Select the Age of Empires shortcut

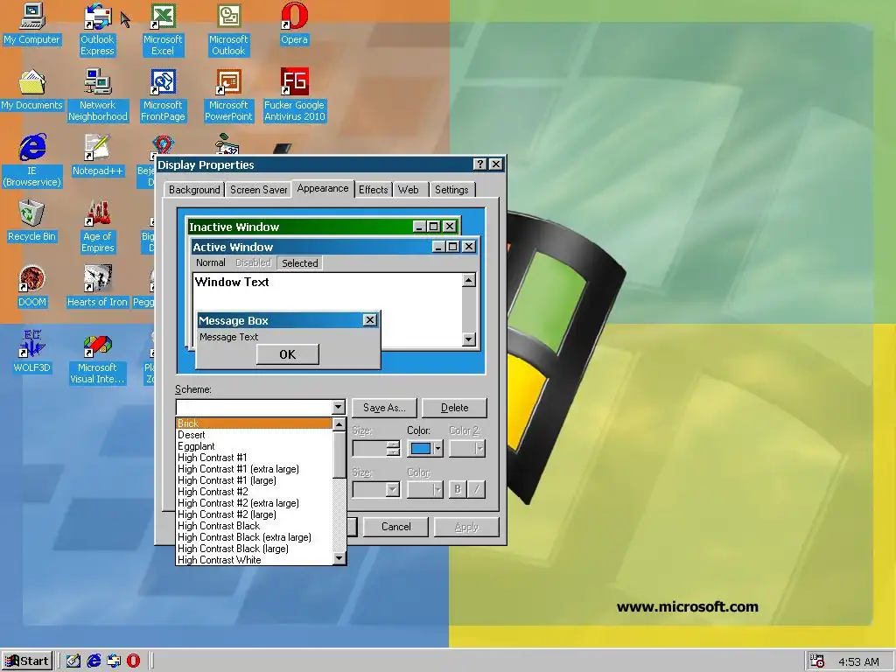tap(97, 227)
